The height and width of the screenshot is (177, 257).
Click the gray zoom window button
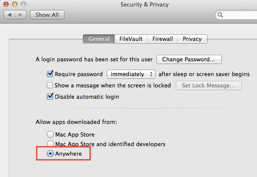(23, 4)
